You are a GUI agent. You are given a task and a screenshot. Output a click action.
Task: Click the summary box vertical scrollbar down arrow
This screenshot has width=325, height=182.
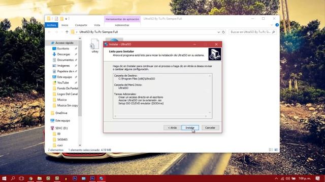(210, 113)
